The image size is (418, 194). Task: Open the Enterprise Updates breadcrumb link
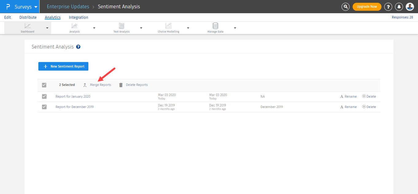click(x=68, y=6)
